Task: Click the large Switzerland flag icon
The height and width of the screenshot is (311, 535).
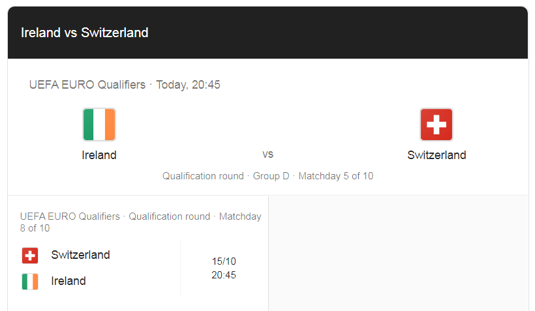Action: (x=436, y=125)
